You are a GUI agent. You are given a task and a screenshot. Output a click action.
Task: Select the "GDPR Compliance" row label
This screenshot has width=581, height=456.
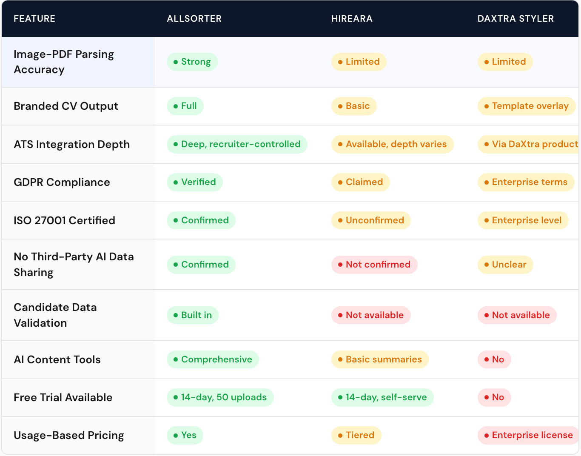[62, 182]
